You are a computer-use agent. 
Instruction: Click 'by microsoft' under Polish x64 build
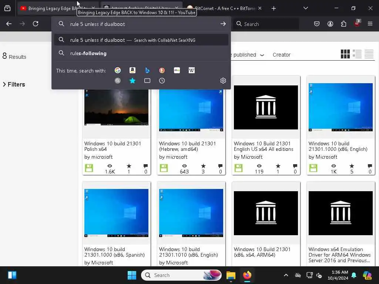(98, 157)
